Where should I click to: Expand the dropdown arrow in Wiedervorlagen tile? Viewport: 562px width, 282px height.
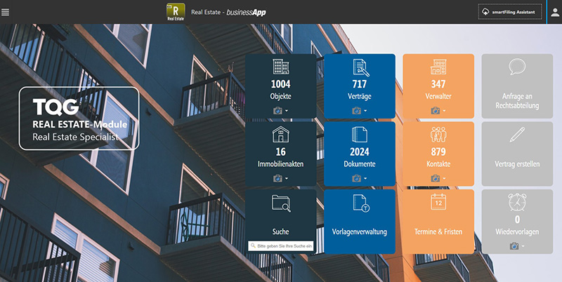pos(523,246)
